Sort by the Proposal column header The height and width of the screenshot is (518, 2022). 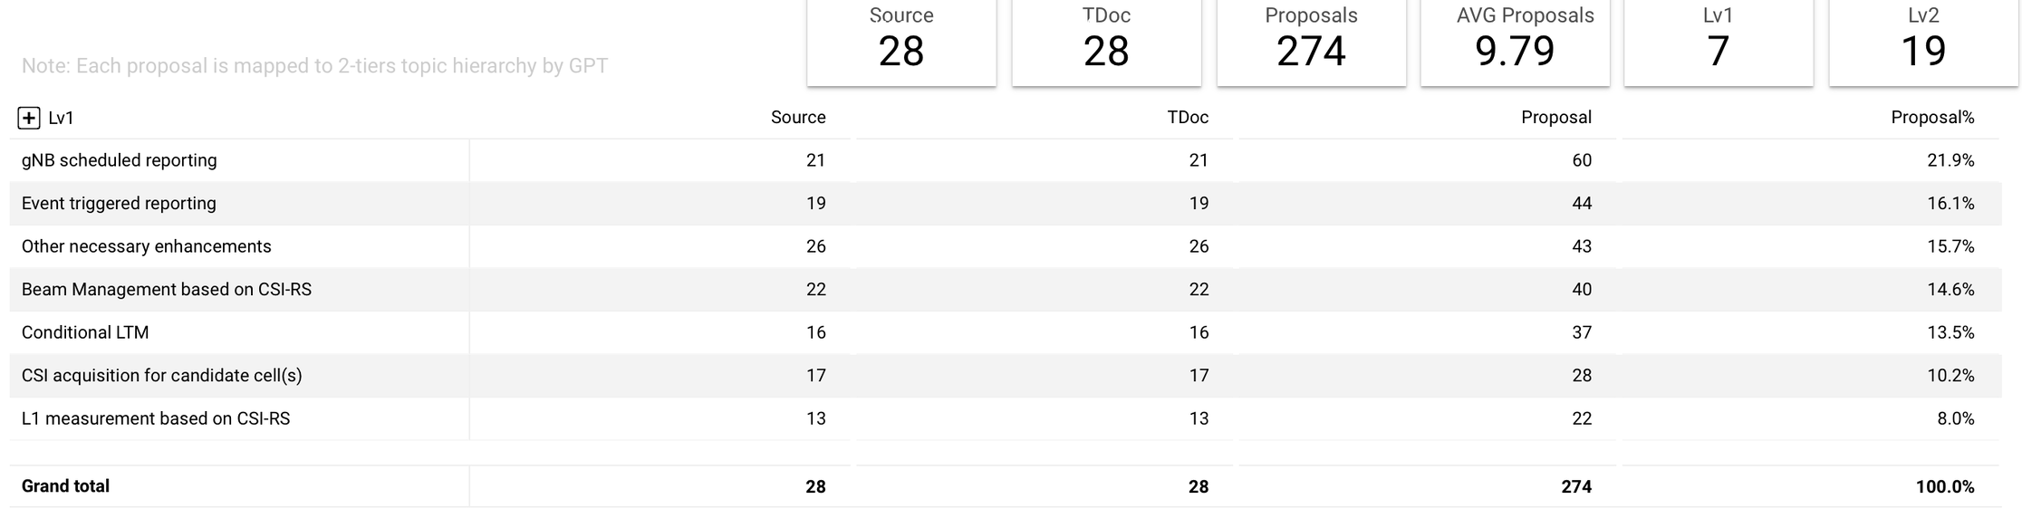pos(1556,118)
